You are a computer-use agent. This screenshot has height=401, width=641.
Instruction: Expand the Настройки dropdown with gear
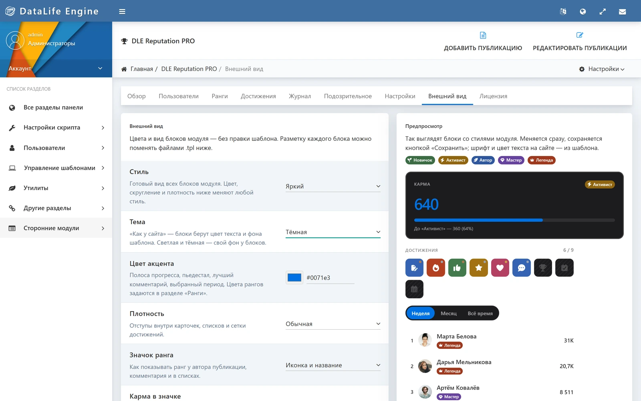pyautogui.click(x=602, y=69)
